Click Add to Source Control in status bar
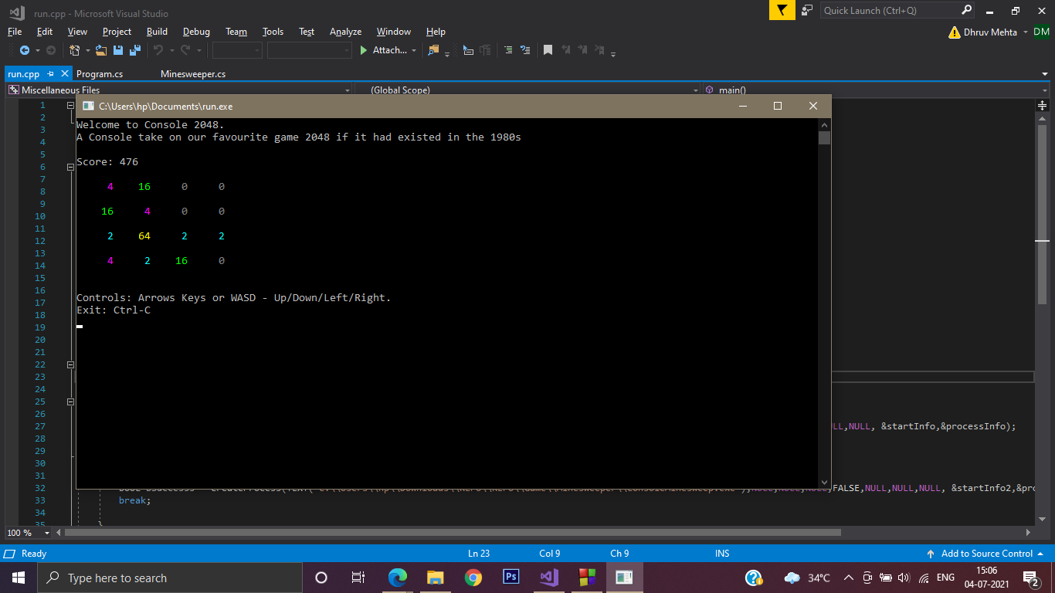This screenshot has width=1055, height=593. [x=985, y=554]
